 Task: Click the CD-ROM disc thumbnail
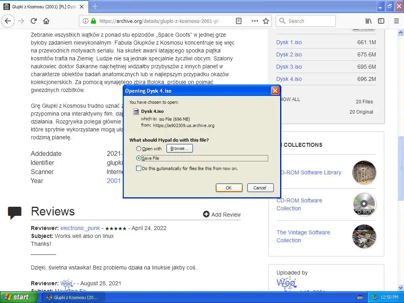click(x=364, y=204)
